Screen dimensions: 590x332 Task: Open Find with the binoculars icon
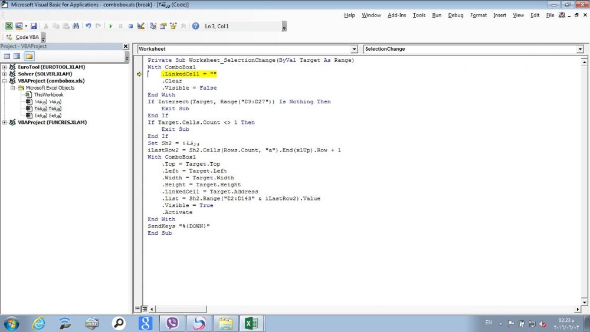coord(76,26)
